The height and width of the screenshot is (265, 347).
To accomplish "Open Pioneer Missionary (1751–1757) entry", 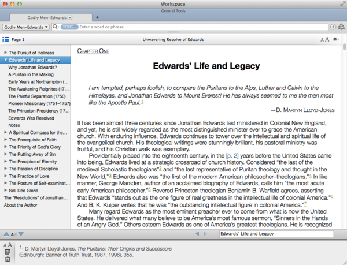I will (39, 103).
